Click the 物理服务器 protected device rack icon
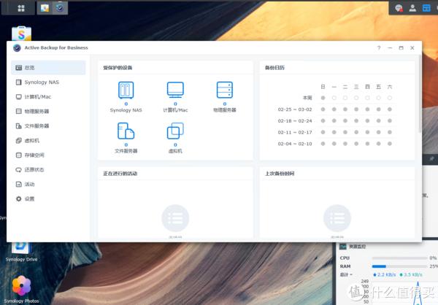The image size is (438, 305). (225, 90)
